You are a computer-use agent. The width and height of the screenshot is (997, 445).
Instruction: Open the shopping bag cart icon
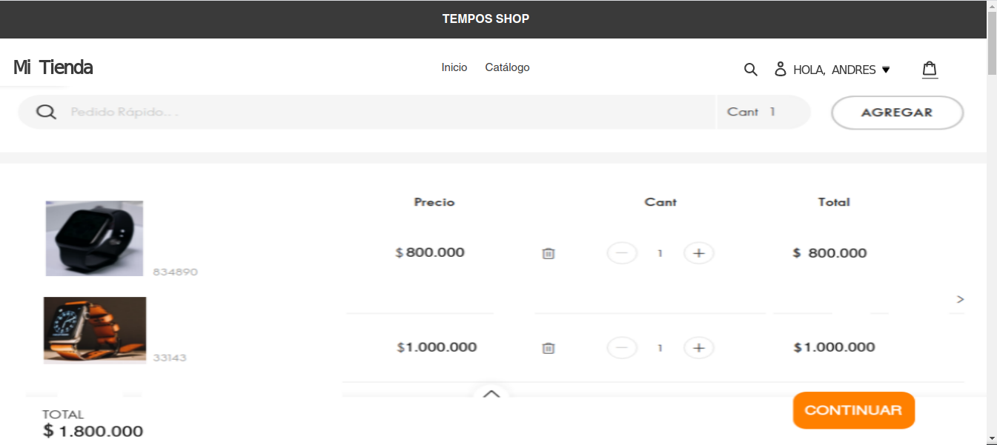click(x=930, y=70)
